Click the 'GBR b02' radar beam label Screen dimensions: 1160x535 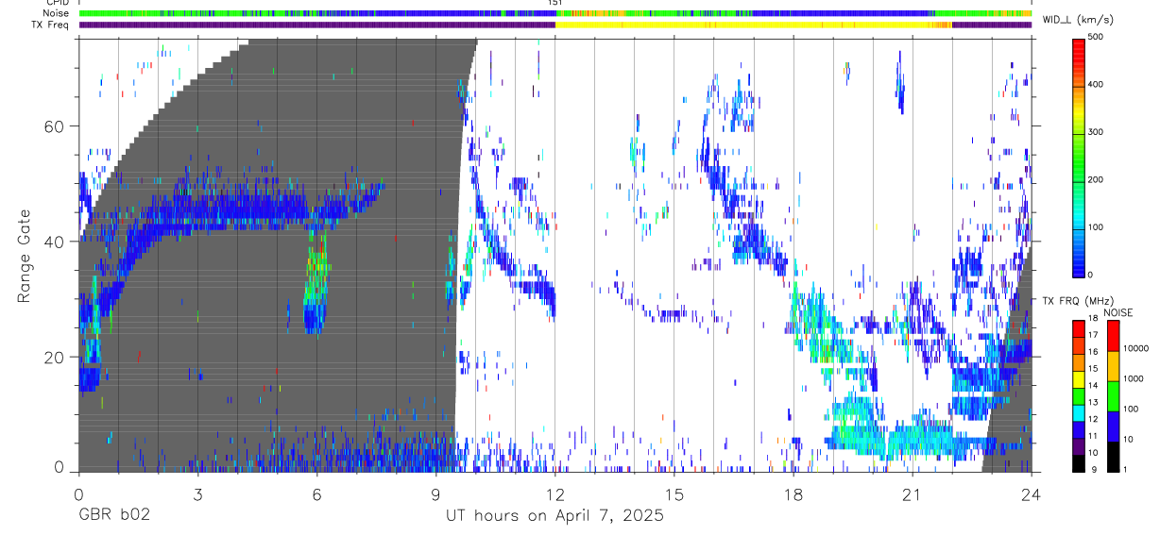pos(113,516)
